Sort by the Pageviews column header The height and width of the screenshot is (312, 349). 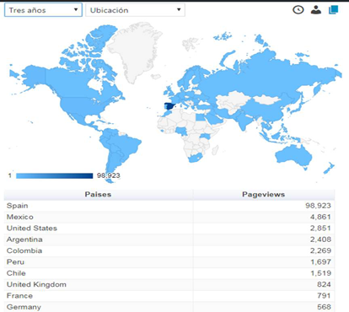point(264,195)
